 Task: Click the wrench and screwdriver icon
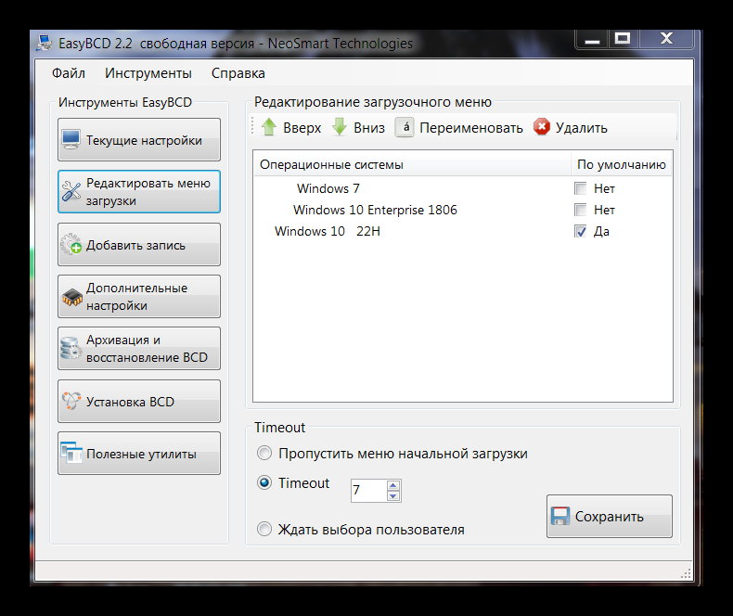(x=71, y=192)
